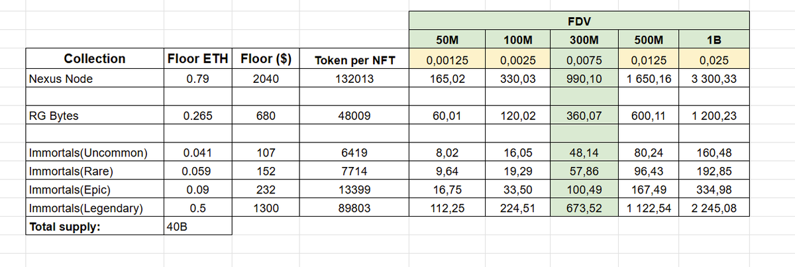Select the Floor ETH header cell
This screenshot has width=795, height=267.
pyautogui.click(x=198, y=59)
